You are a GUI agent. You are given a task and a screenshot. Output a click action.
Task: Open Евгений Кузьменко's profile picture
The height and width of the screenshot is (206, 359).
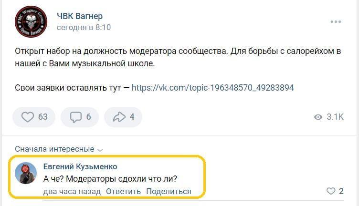[26, 173]
